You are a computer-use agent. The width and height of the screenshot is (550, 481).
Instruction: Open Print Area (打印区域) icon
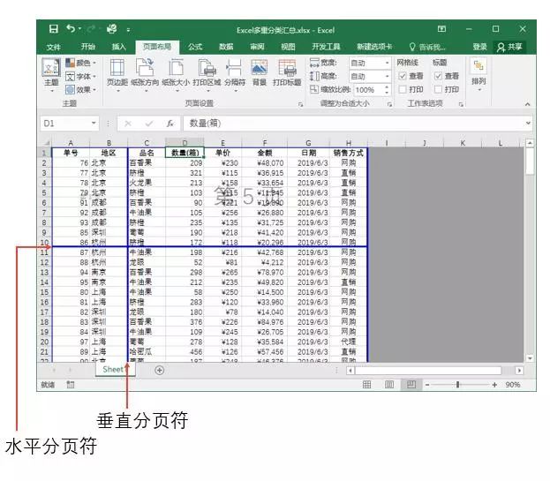tap(207, 67)
